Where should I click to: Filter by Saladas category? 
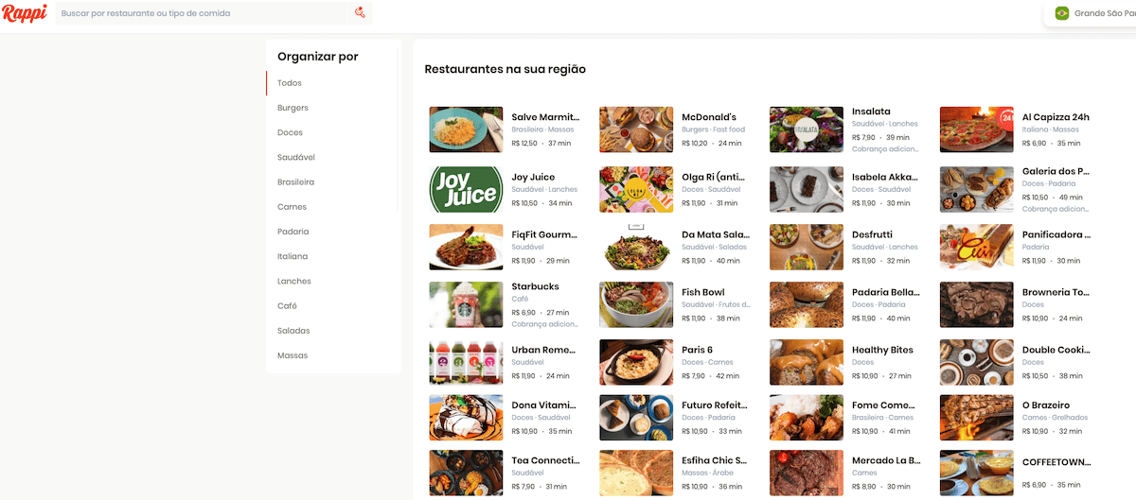tap(293, 331)
